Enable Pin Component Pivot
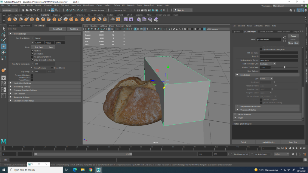 (32, 57)
